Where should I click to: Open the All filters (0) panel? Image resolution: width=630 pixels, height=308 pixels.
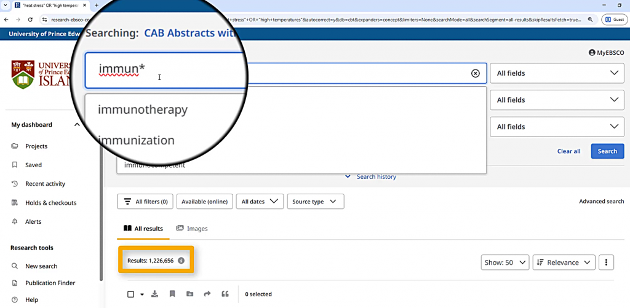(145, 202)
